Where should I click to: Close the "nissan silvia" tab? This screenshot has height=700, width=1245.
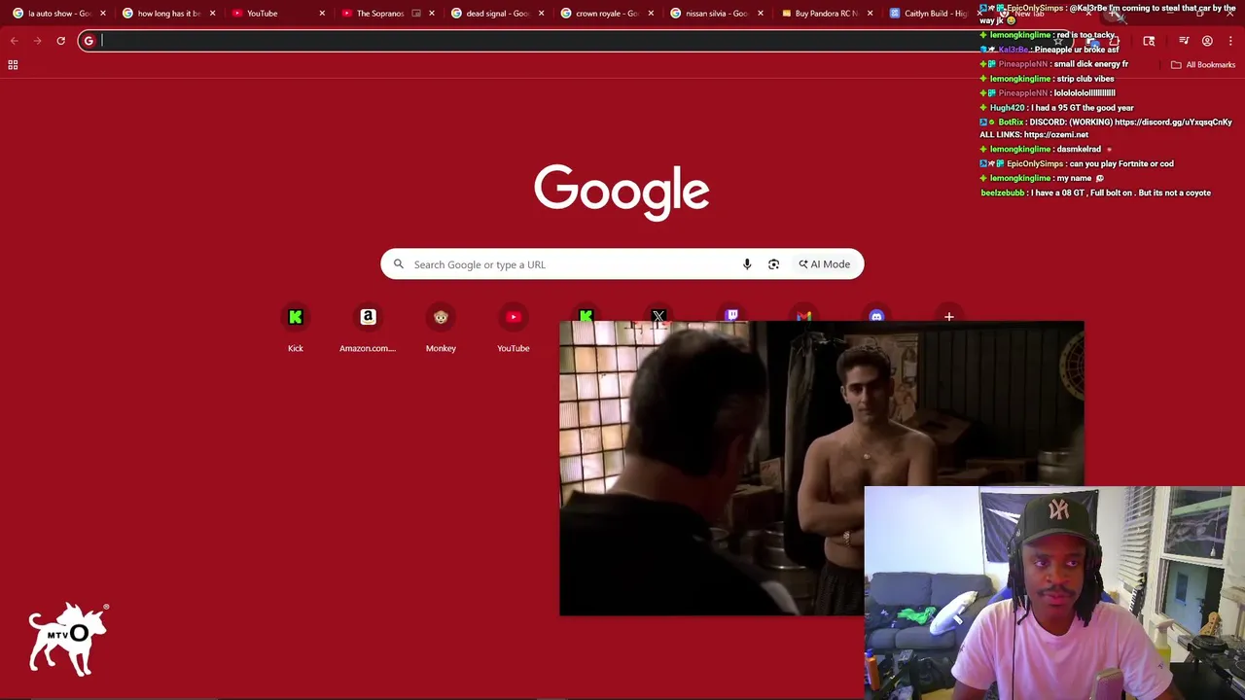tap(761, 14)
